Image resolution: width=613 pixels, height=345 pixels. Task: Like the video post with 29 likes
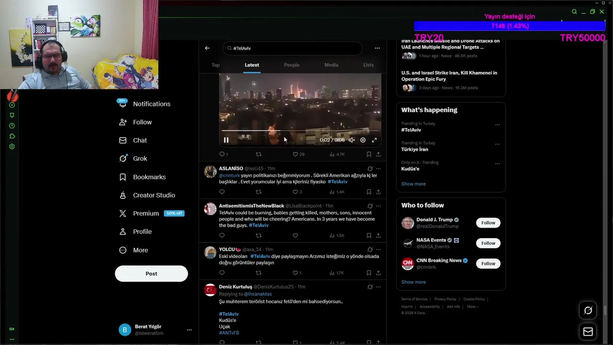295,154
